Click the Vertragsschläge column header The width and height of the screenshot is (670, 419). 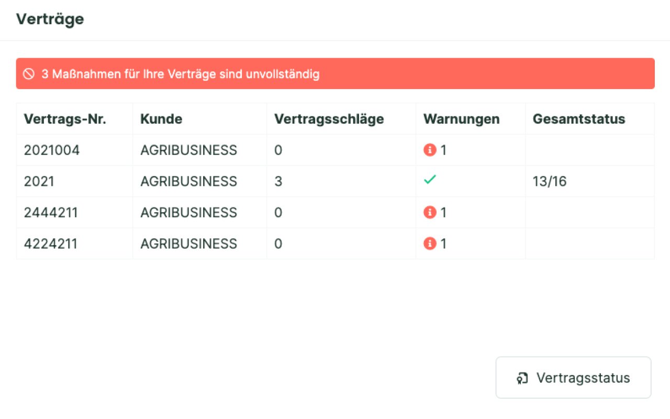point(329,119)
